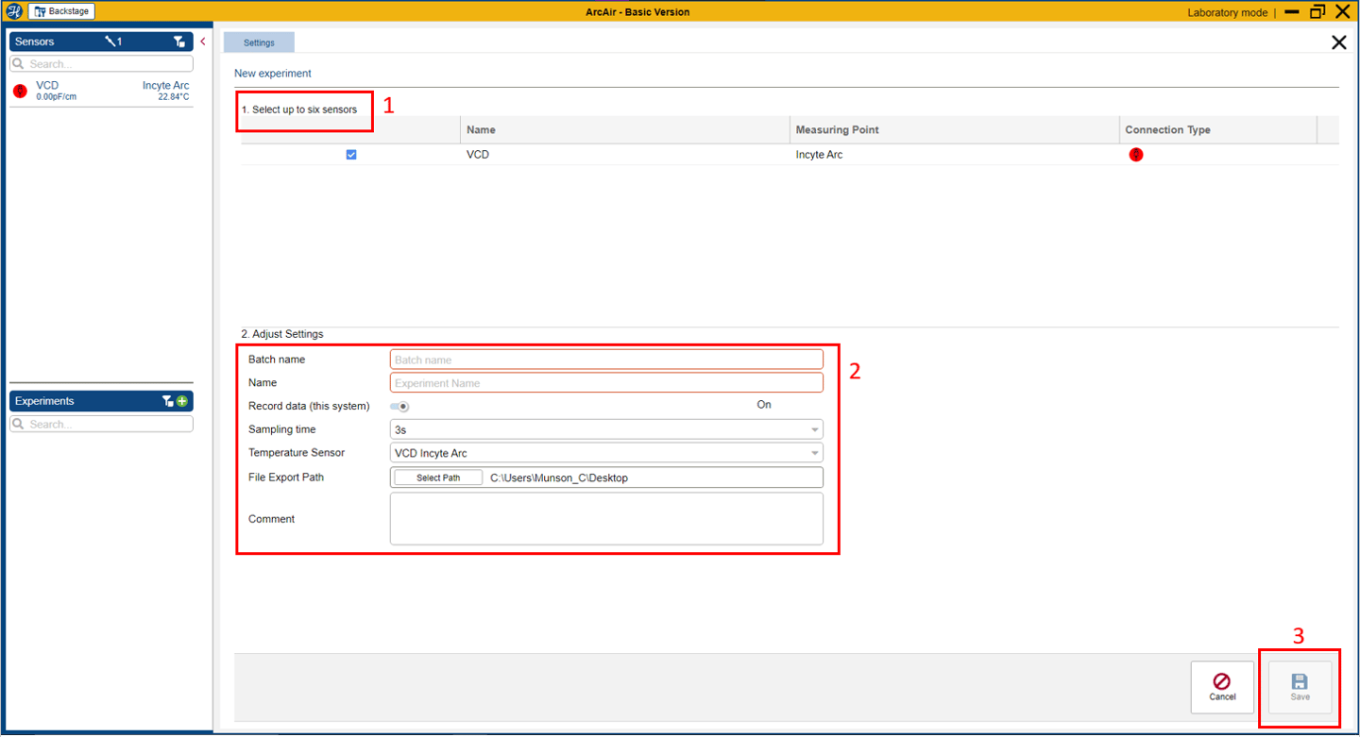Click the Sensors search field
1360x737 pixels.
point(101,64)
